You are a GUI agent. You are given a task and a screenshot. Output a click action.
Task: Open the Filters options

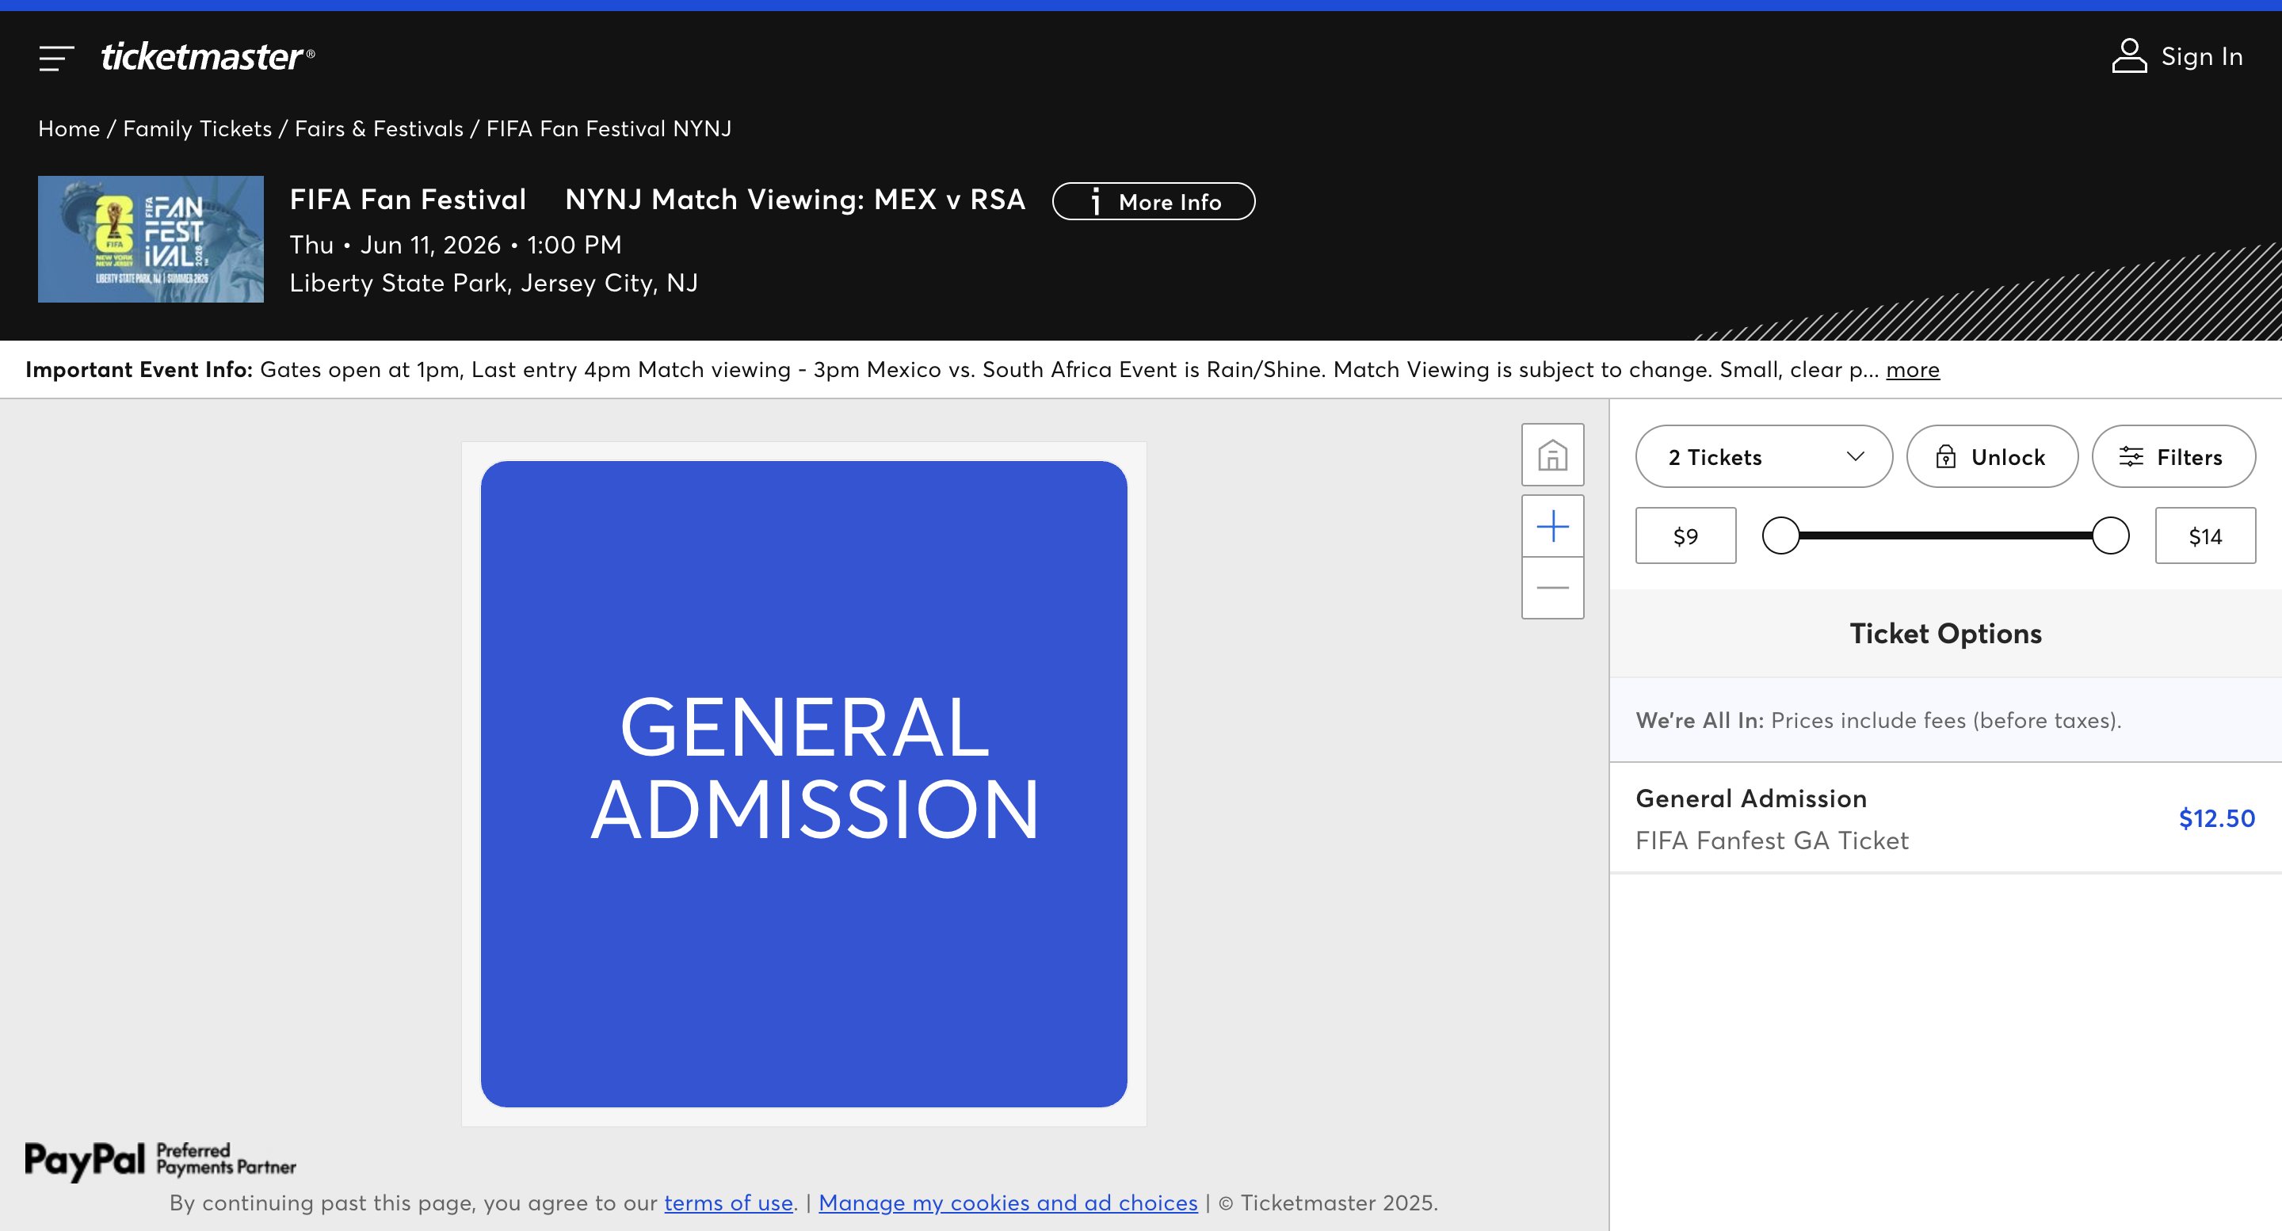tap(2172, 457)
